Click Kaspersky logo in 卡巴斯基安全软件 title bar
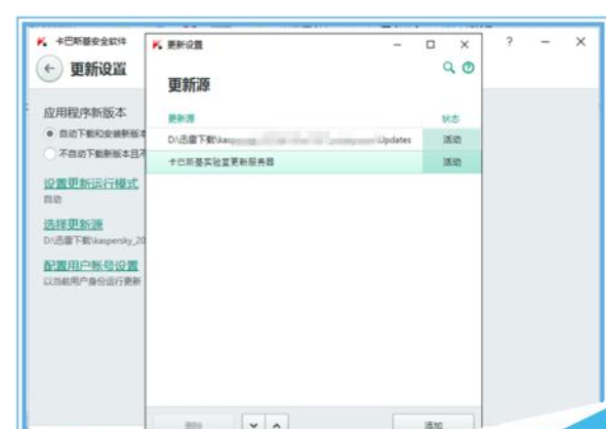 pyautogui.click(x=42, y=41)
